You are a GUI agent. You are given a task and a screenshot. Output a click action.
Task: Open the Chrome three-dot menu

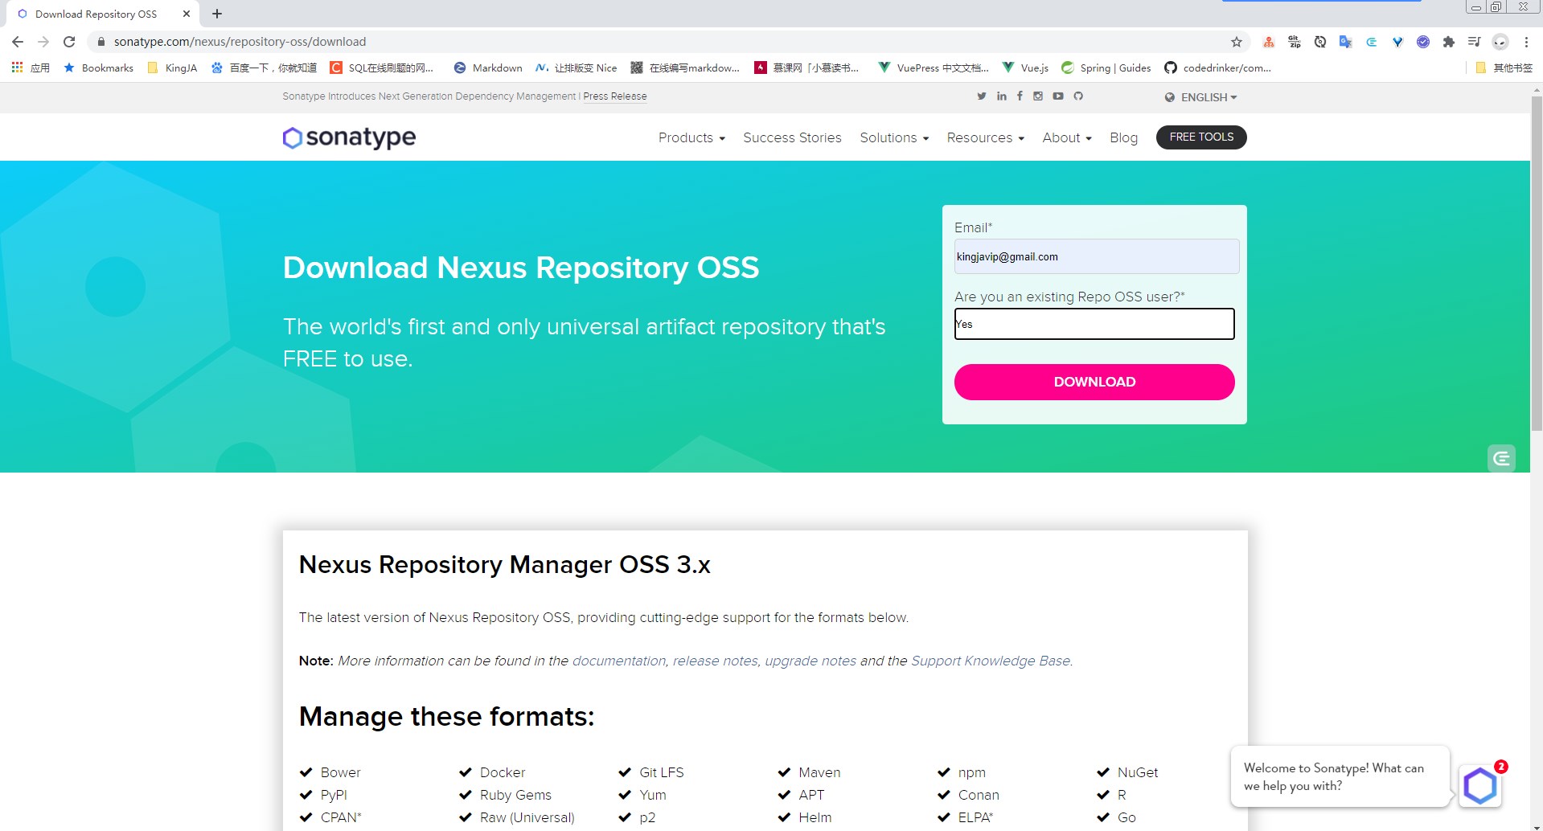coord(1526,42)
